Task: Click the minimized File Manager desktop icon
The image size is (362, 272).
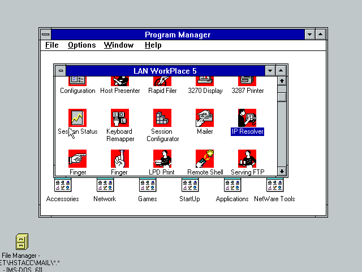Action: coord(22,241)
